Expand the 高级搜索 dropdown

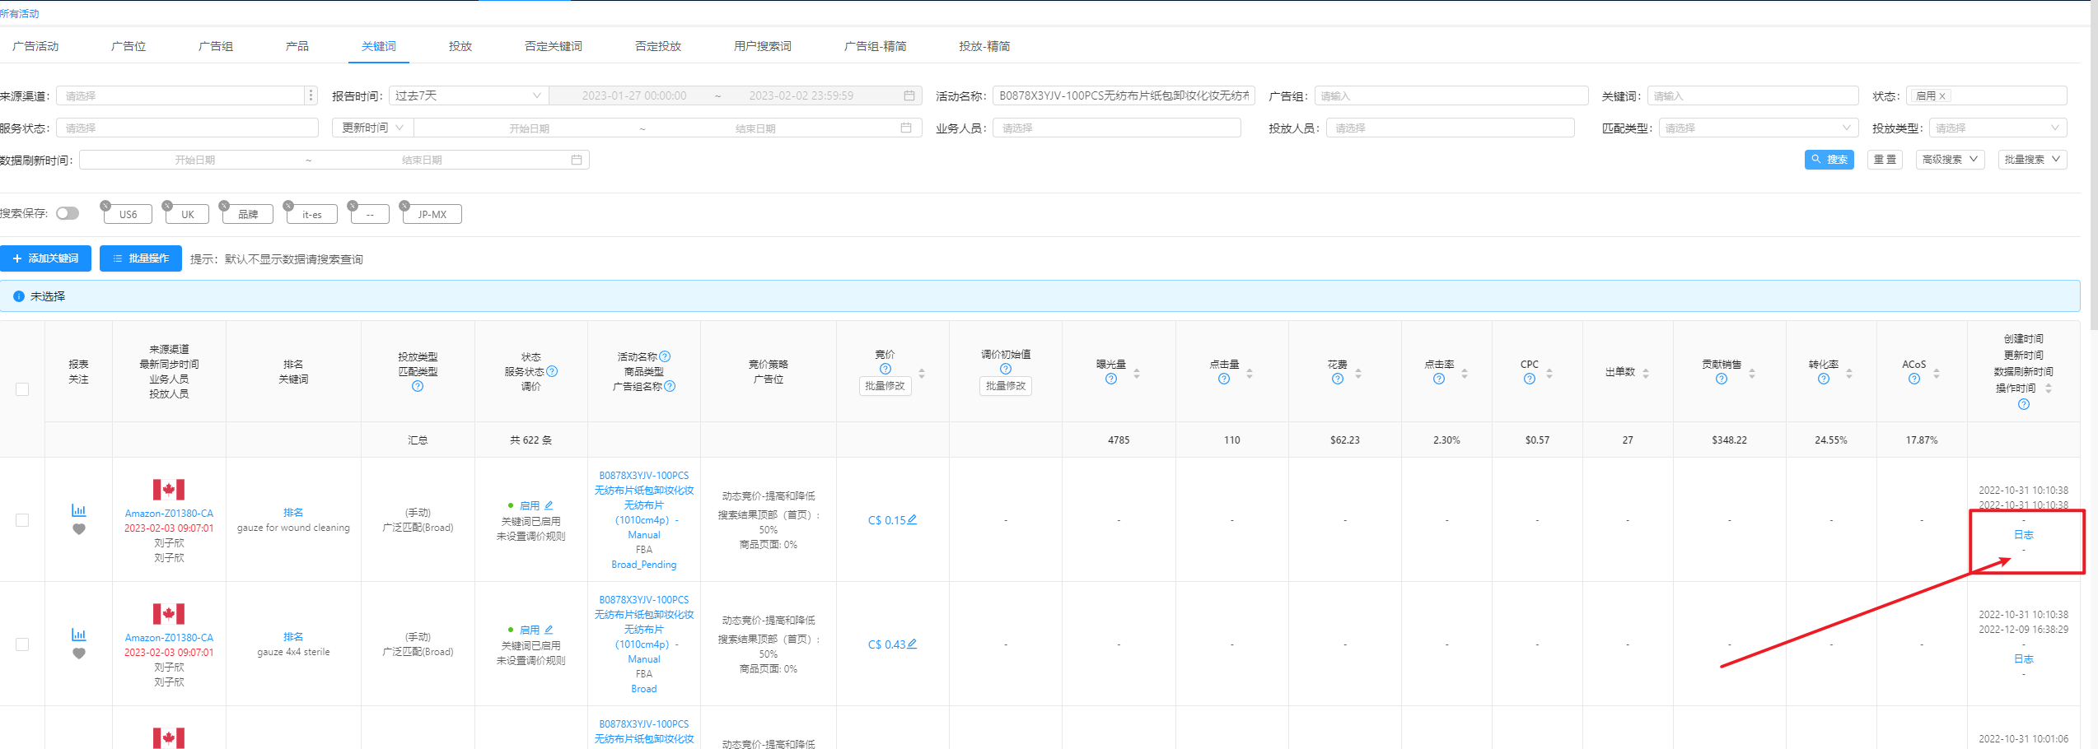click(1950, 160)
